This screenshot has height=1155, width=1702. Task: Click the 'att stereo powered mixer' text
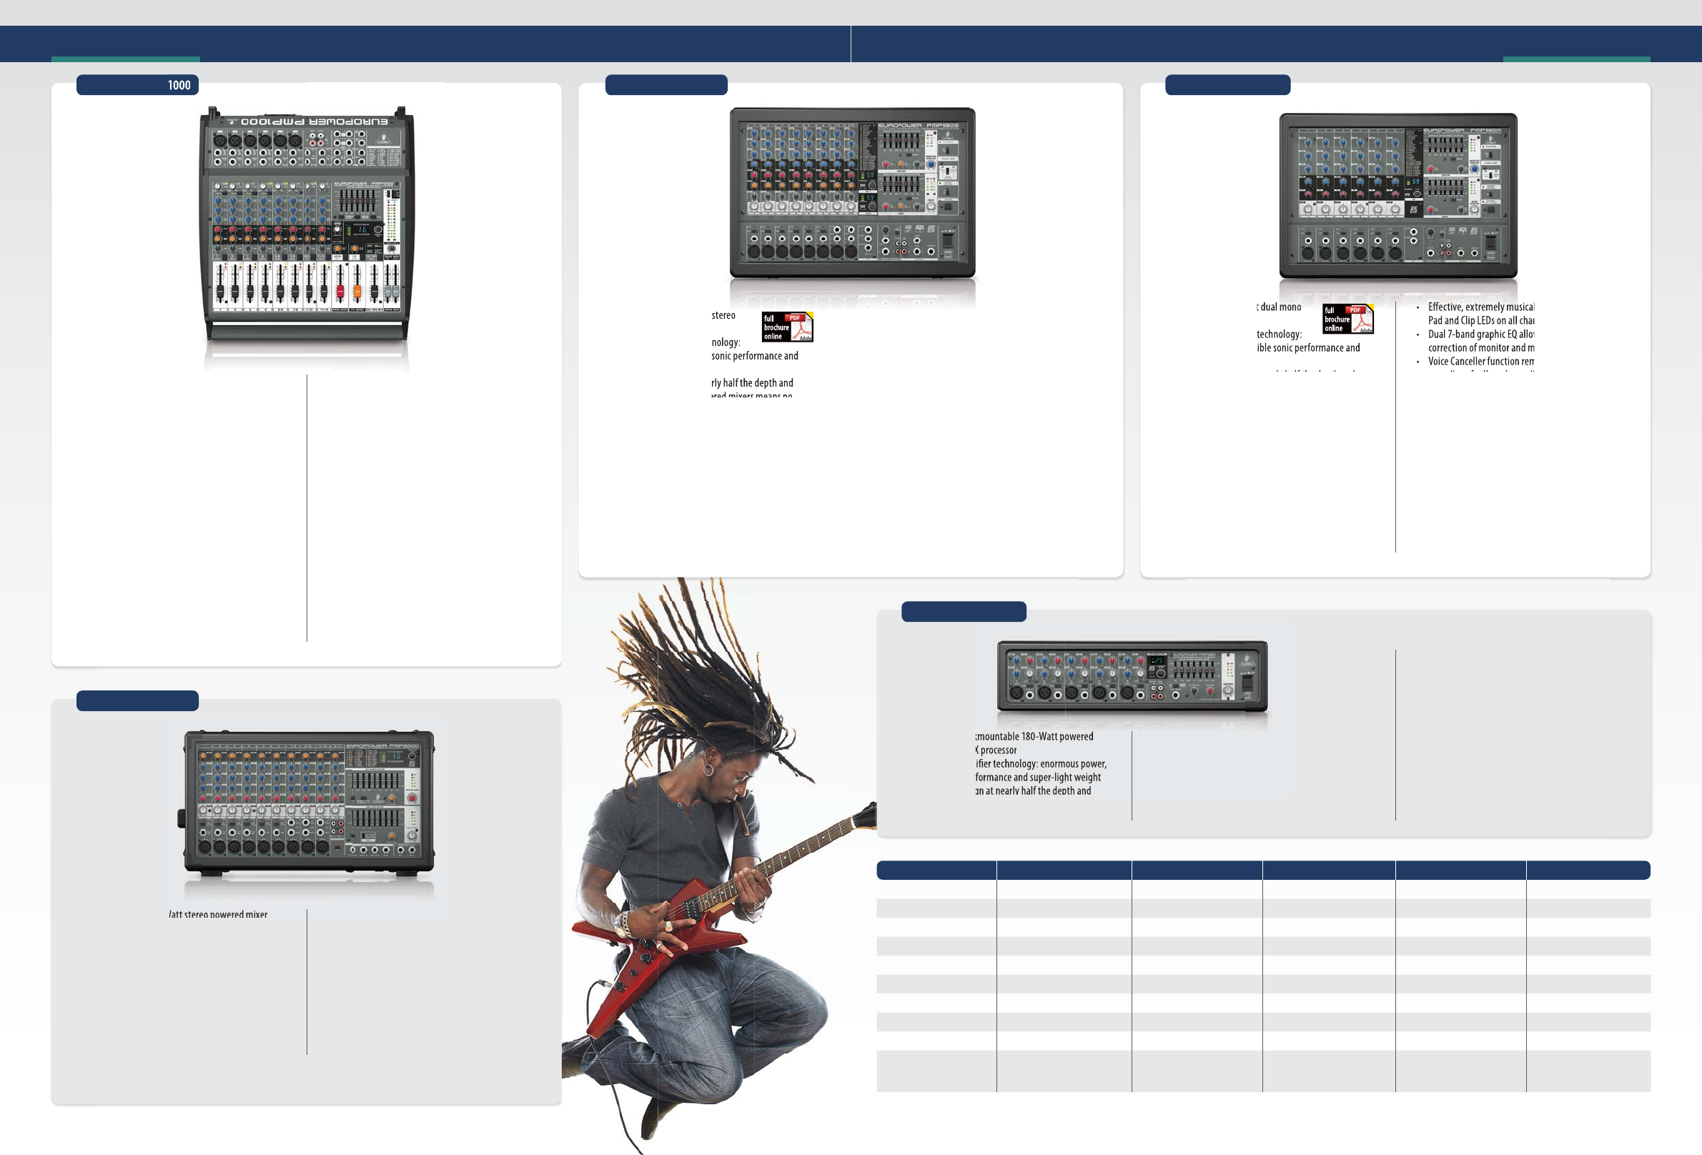pyautogui.click(x=218, y=914)
